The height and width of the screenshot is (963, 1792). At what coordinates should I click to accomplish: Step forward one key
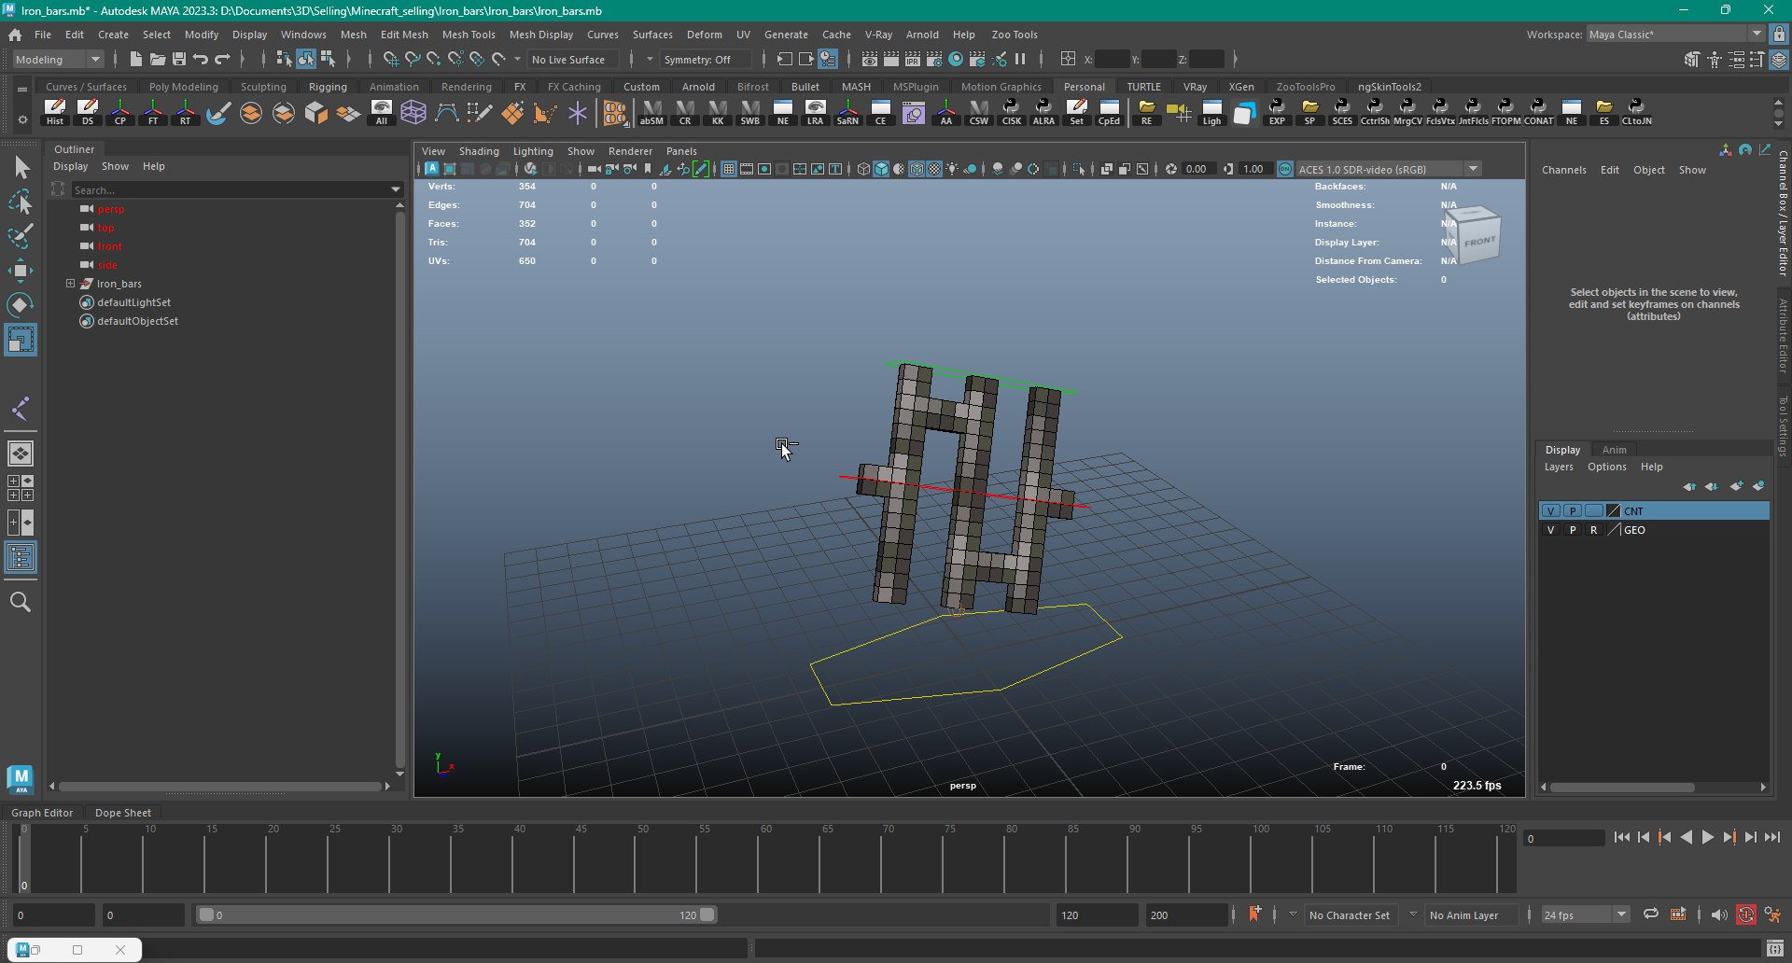1729,838
